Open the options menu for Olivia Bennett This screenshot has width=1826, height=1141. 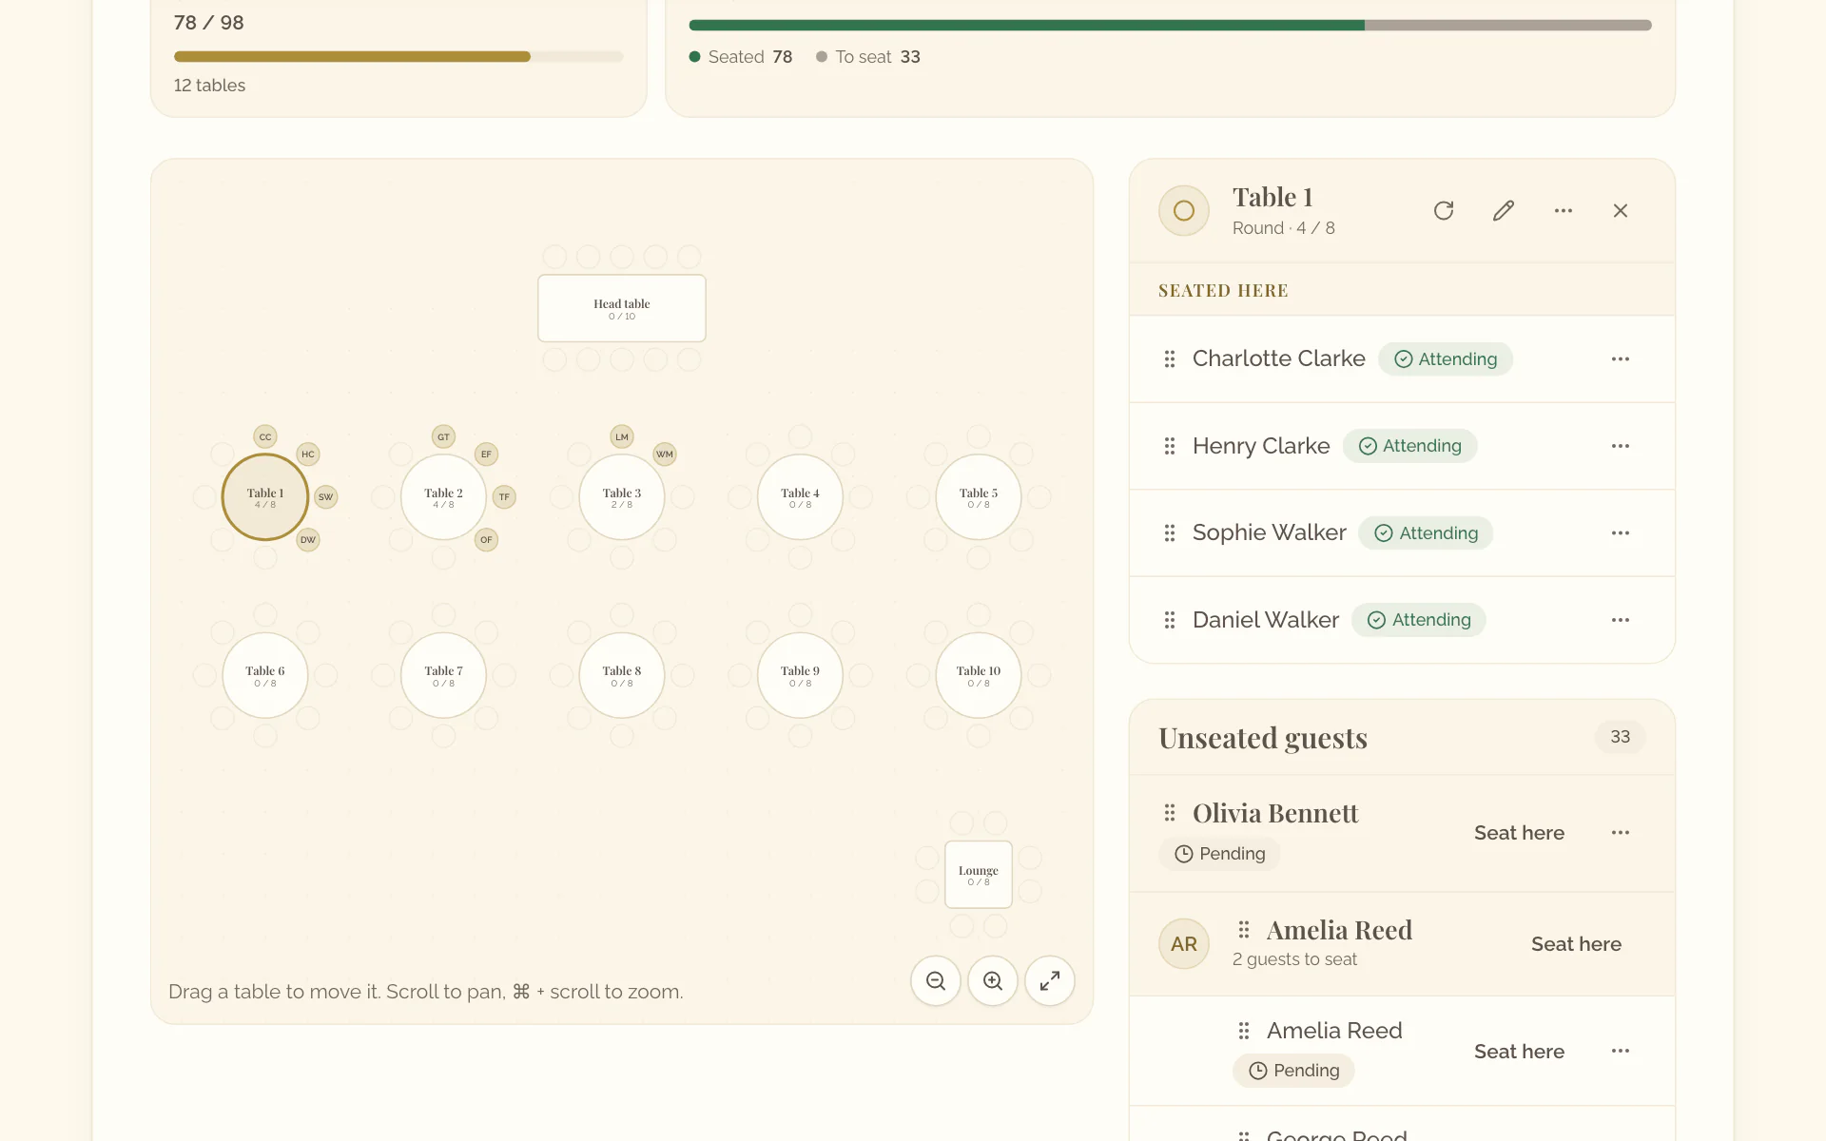(1621, 832)
